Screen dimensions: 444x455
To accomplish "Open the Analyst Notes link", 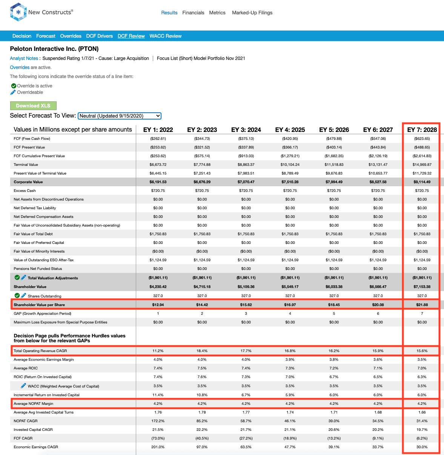I will pos(24,58).
